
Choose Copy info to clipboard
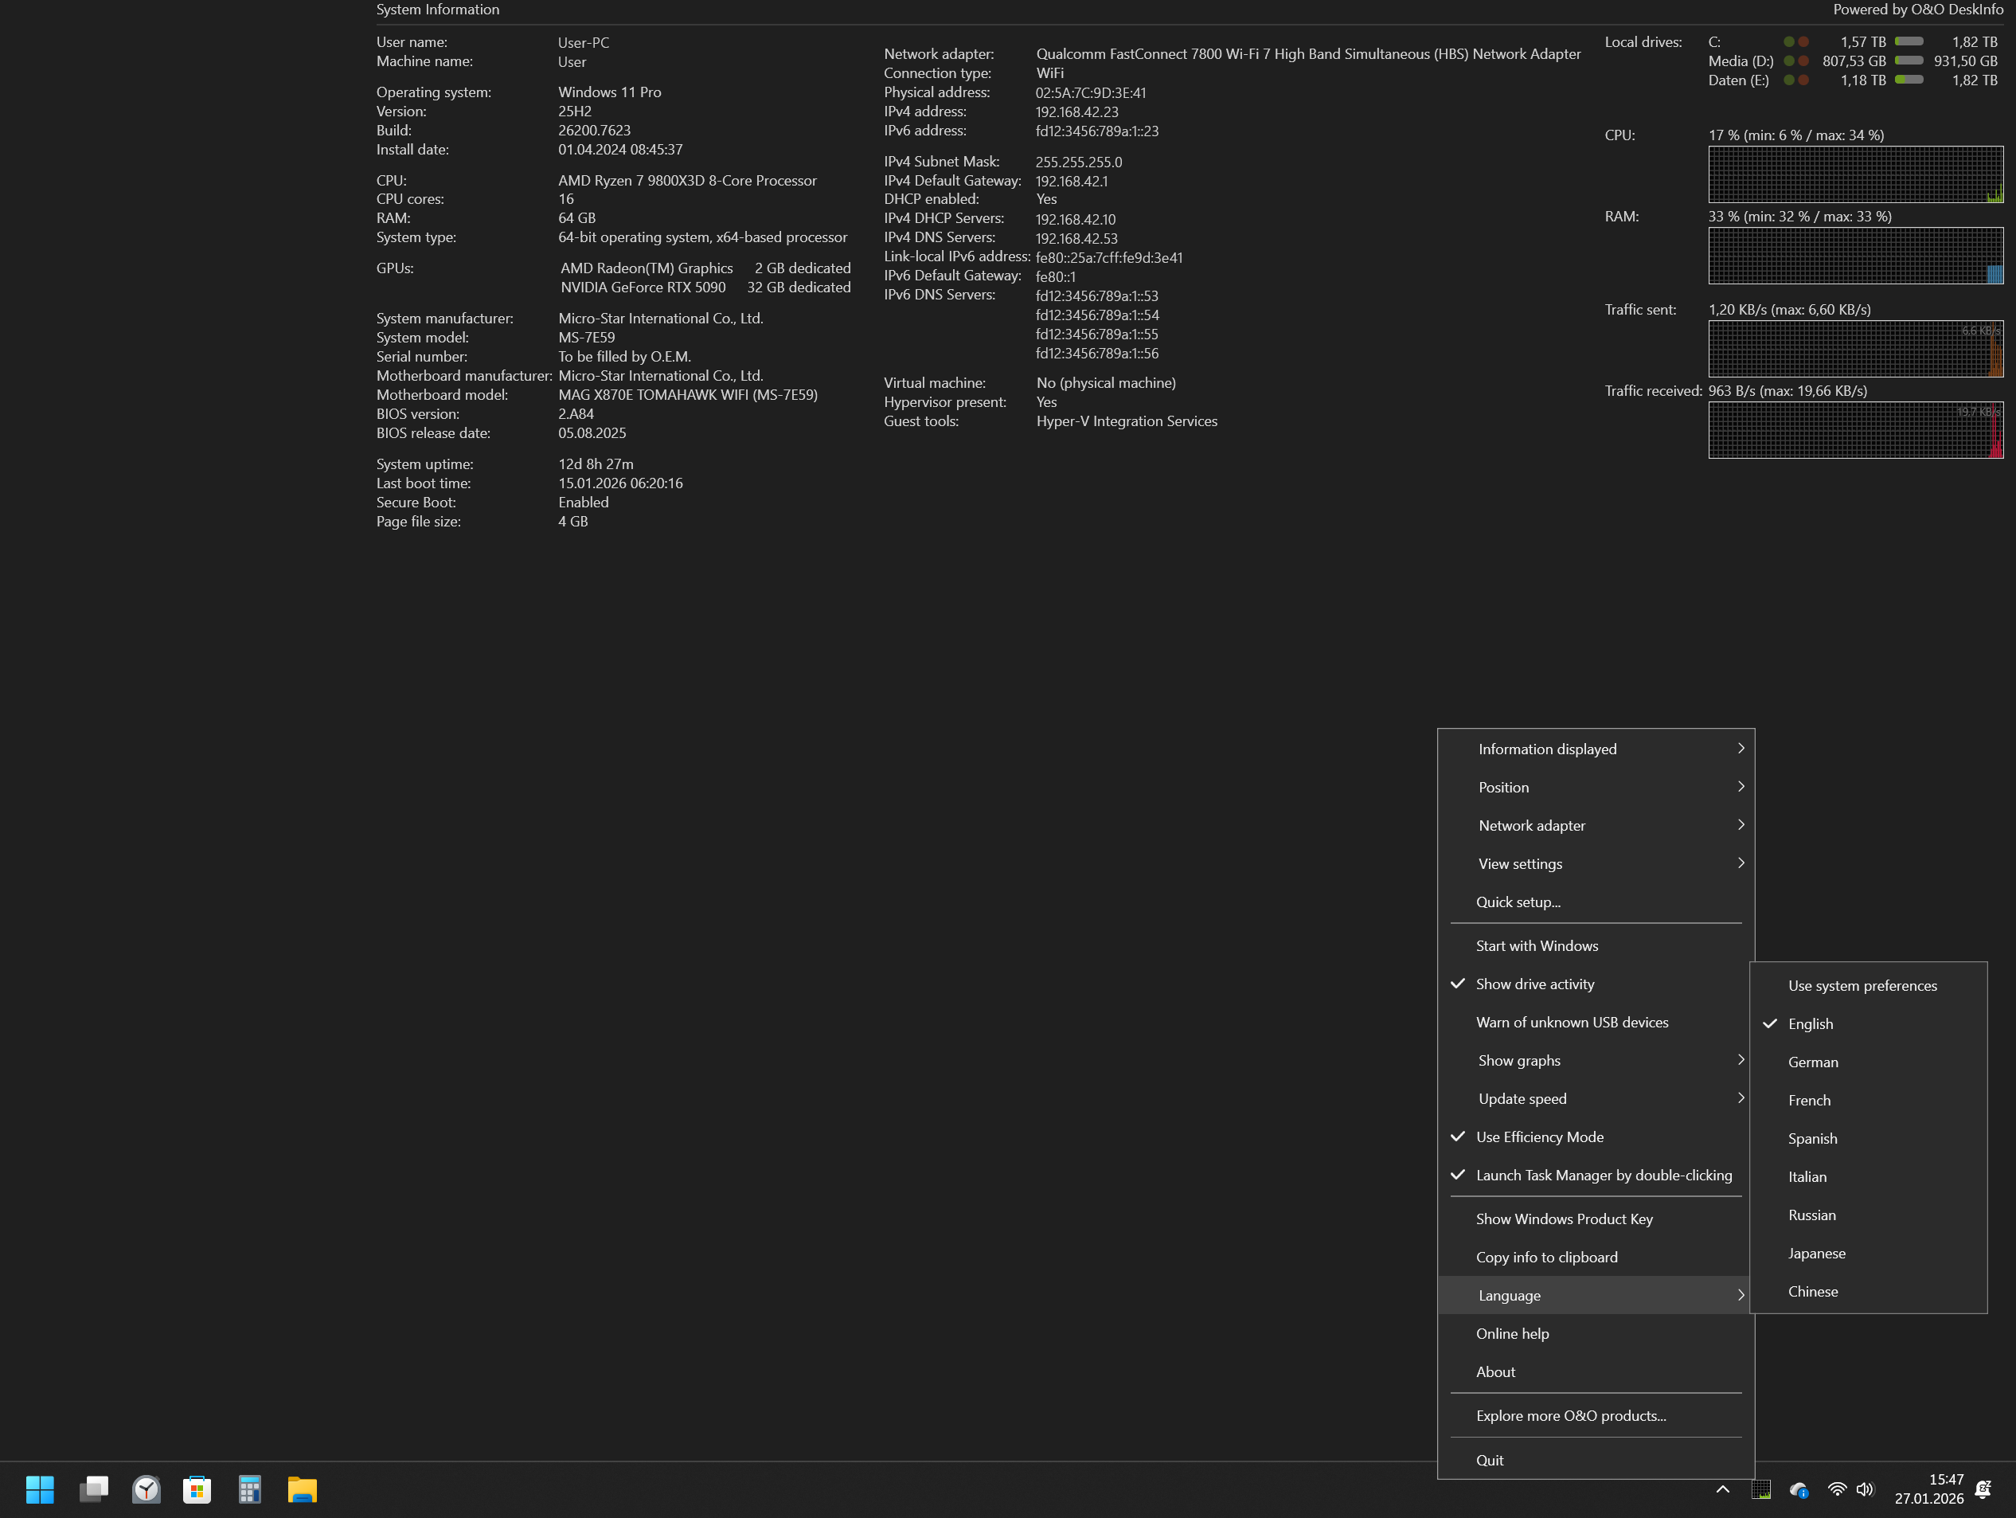coord(1546,1258)
